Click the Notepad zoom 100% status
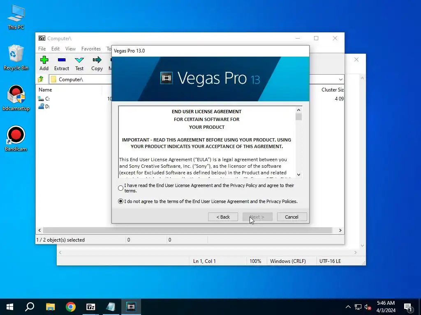The height and width of the screenshot is (315, 421). 255,261
